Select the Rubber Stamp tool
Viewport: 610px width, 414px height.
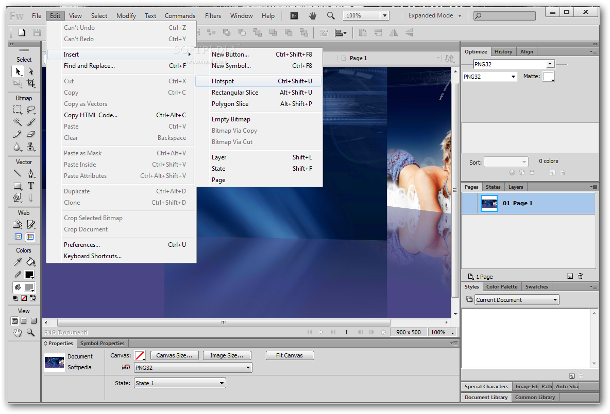pyautogui.click(x=31, y=147)
